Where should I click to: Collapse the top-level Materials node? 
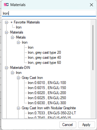(x=6, y=33)
